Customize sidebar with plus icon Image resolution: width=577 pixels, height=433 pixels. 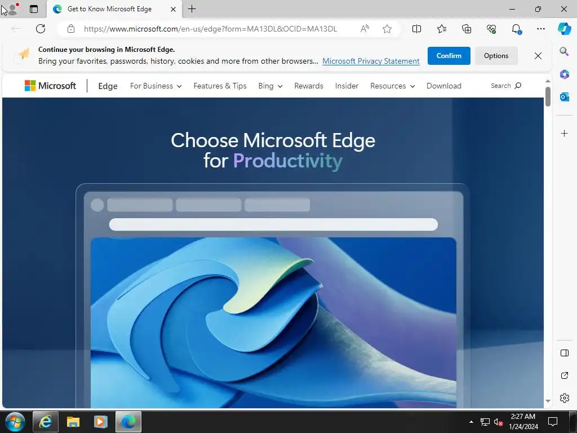pos(564,133)
